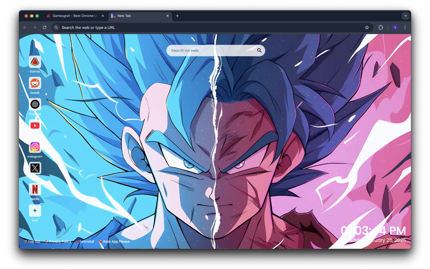This screenshot has width=430, height=269.
Task: Click the Uninstall link
Action: click(85, 241)
